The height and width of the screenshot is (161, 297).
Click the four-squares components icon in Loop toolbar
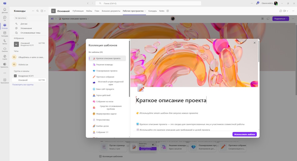tap(263, 18)
